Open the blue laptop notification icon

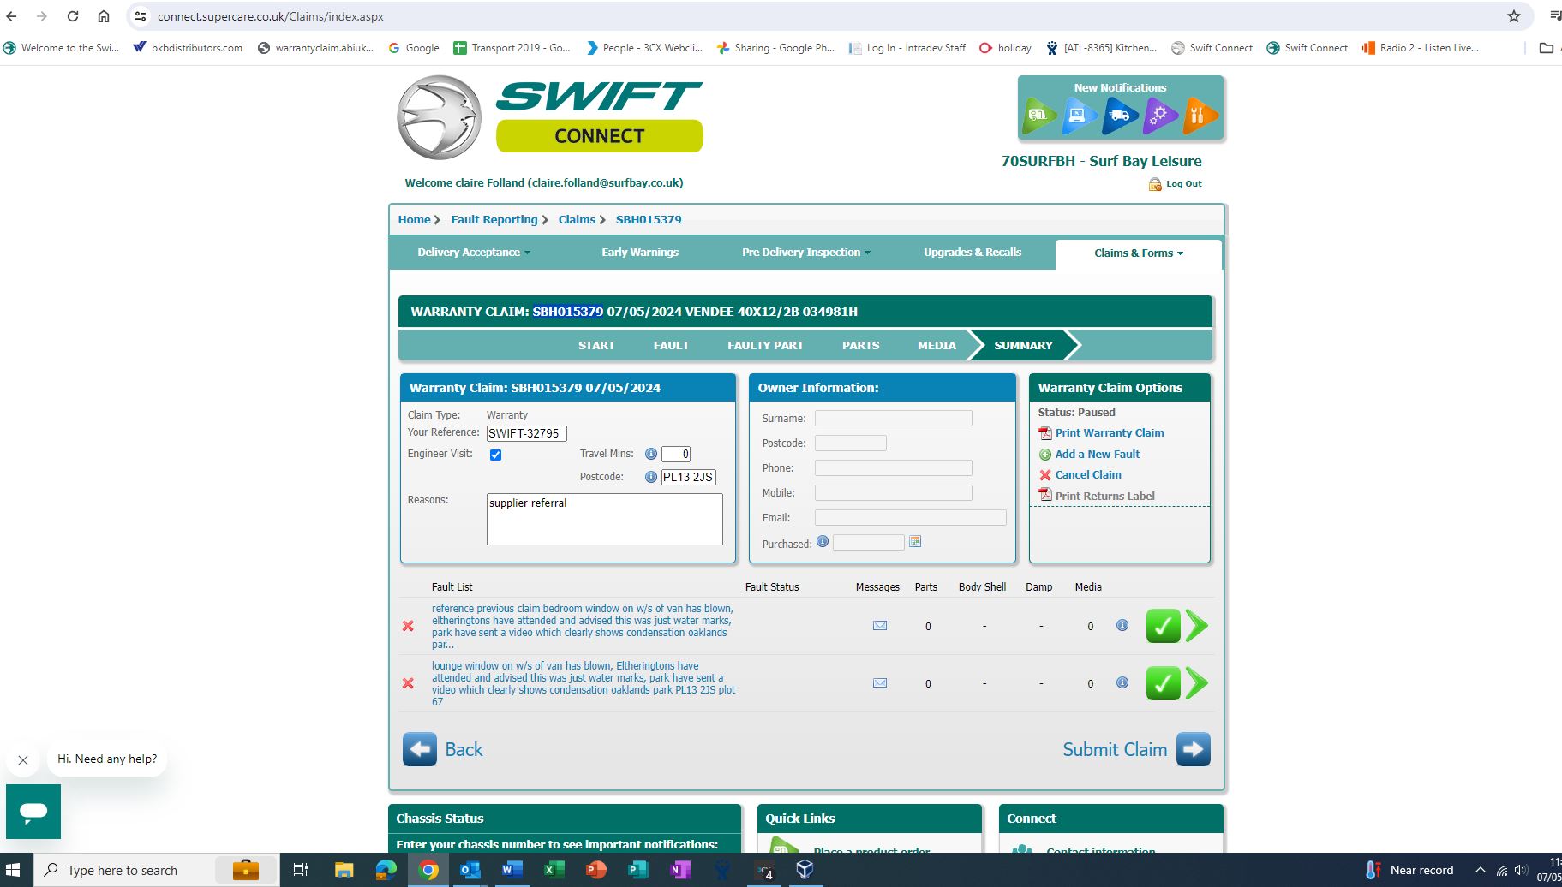1079,116
